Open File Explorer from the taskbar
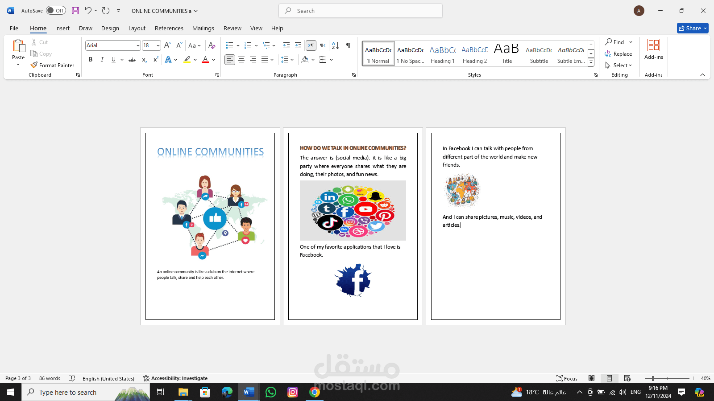The image size is (714, 401). (183, 392)
